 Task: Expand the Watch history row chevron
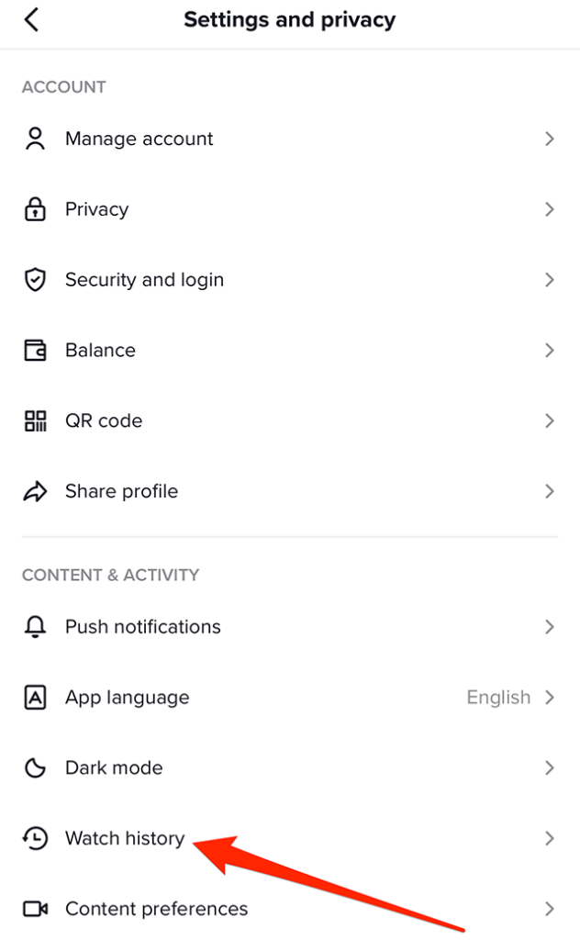(x=550, y=838)
